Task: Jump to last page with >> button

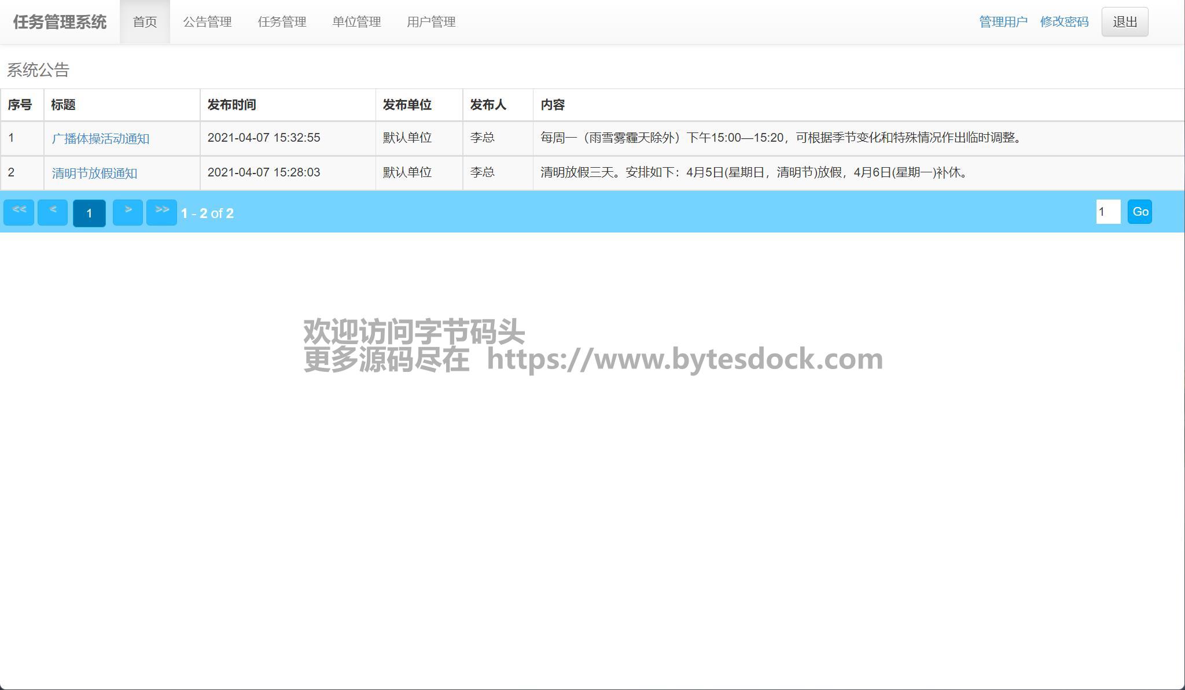Action: coord(161,212)
